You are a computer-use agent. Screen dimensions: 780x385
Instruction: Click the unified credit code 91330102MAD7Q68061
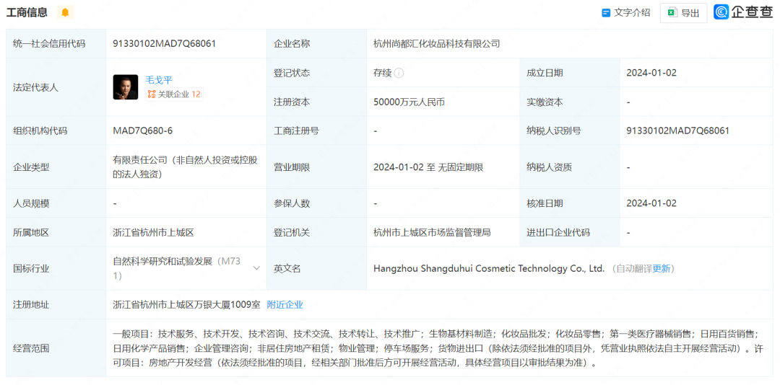164,43
